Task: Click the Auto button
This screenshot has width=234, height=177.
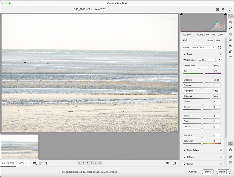Action: click(x=210, y=40)
